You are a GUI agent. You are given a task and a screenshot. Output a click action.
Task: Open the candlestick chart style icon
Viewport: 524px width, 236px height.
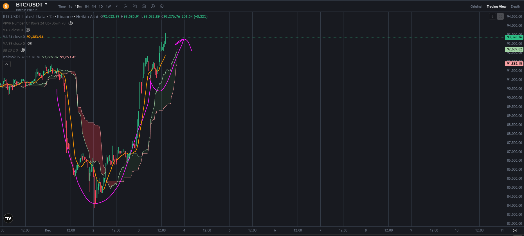(x=135, y=6)
